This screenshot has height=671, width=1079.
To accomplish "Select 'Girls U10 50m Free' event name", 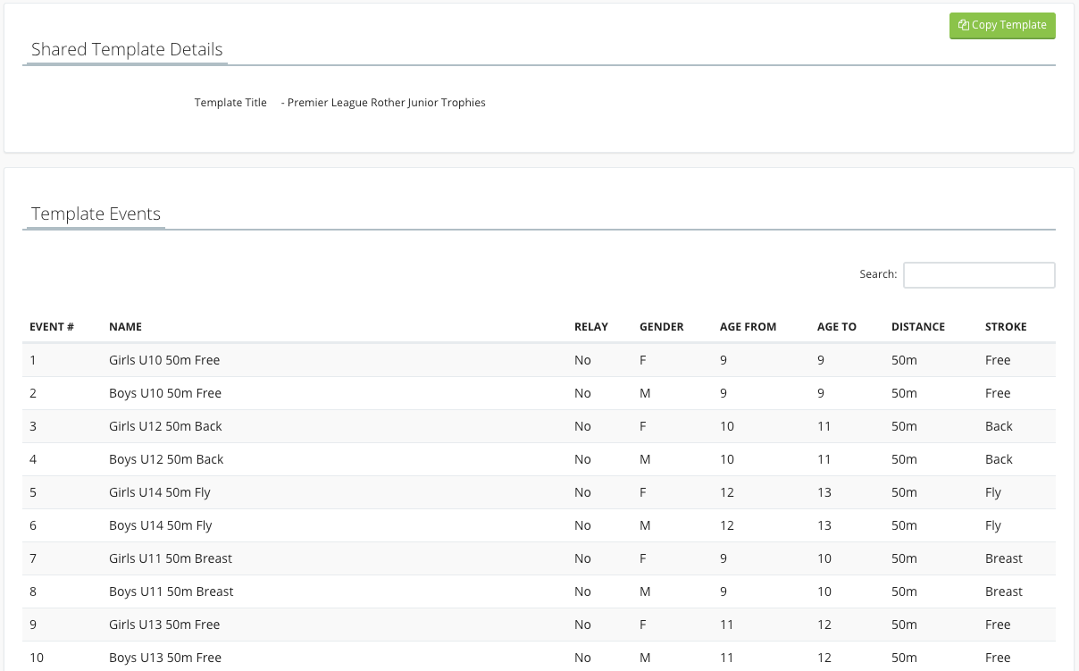I will coord(164,360).
